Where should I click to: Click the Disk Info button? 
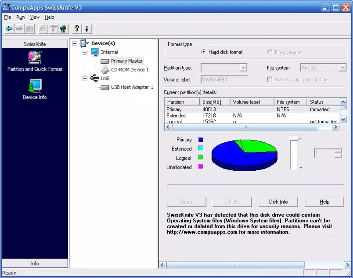[x=278, y=202]
